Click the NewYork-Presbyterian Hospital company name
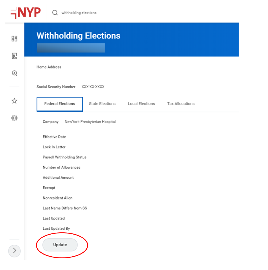Screen dimensions: 268x270 [90, 122]
